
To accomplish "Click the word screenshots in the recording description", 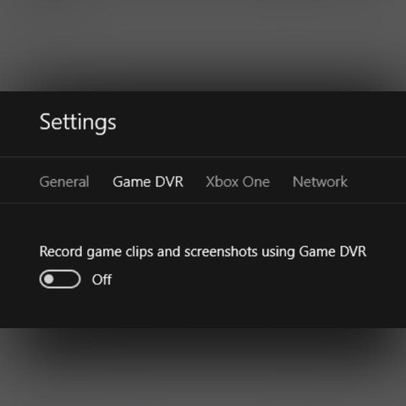I will (x=221, y=251).
